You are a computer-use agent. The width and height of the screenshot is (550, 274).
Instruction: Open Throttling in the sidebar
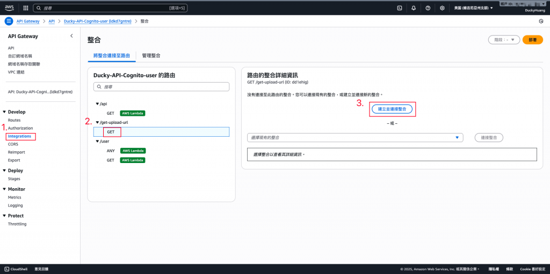click(x=17, y=224)
